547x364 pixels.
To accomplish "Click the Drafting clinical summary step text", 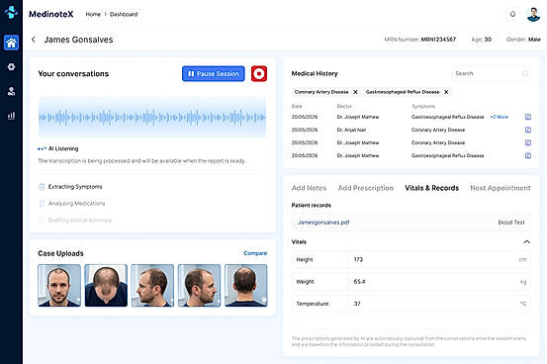I will [80, 221].
